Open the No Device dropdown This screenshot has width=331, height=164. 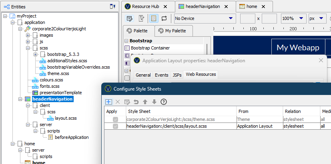pyautogui.click(x=205, y=18)
